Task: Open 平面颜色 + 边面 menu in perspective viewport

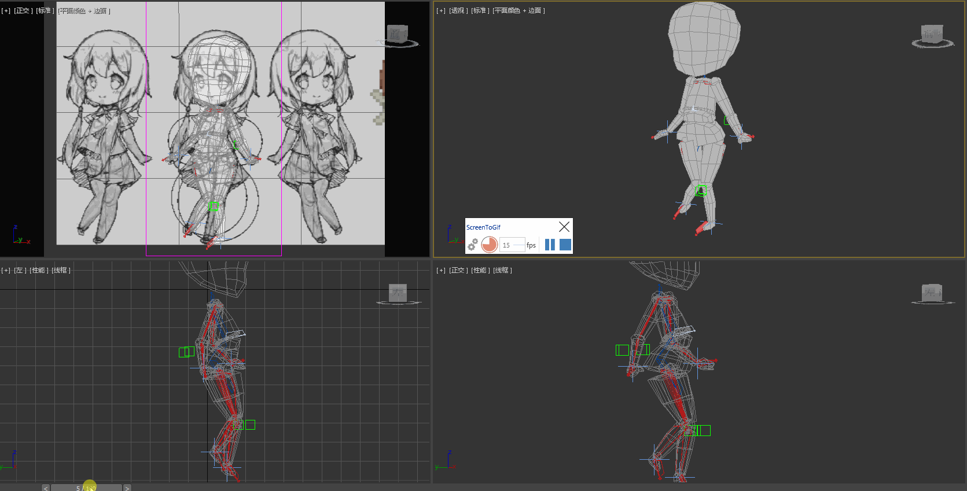Action: [x=519, y=10]
